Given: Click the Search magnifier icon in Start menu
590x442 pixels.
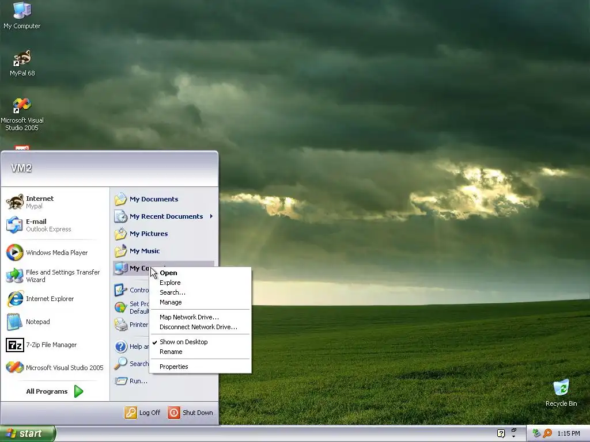Looking at the screenshot, I should pos(120,364).
